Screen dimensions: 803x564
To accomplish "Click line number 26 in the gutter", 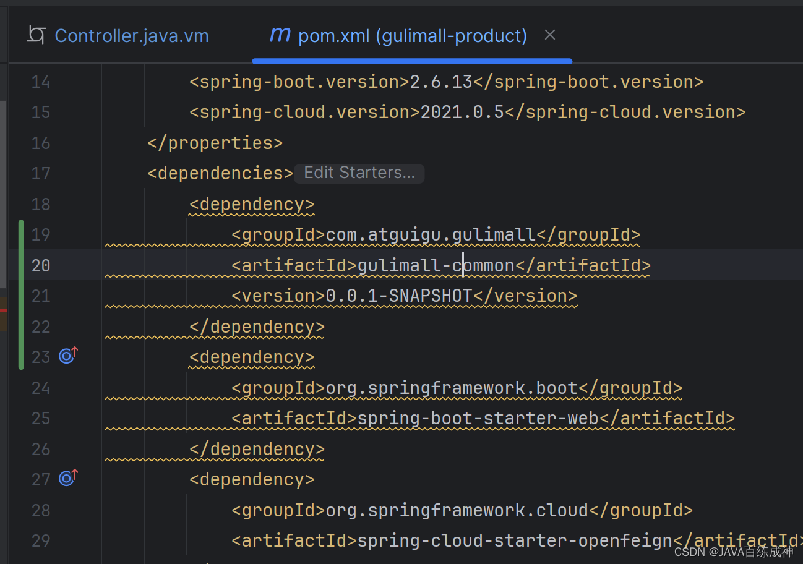I will pos(41,449).
